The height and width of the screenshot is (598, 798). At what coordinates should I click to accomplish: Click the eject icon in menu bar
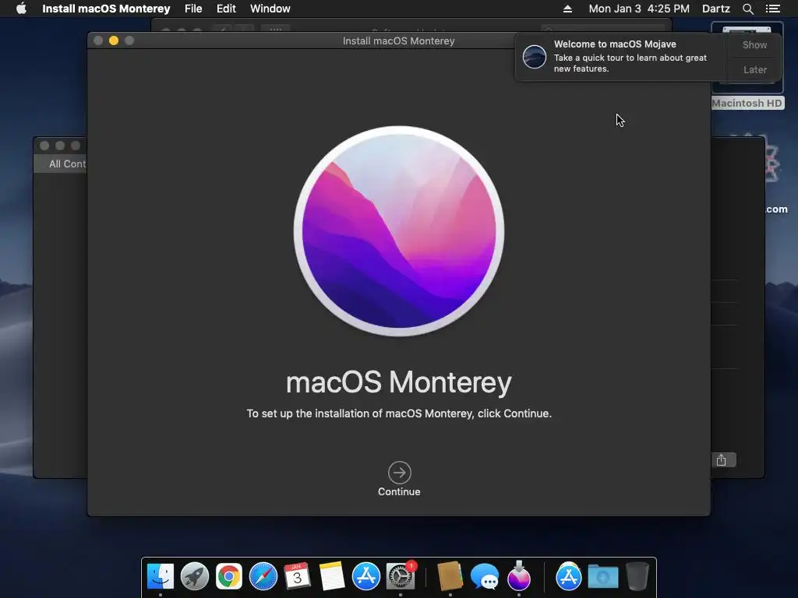[567, 9]
